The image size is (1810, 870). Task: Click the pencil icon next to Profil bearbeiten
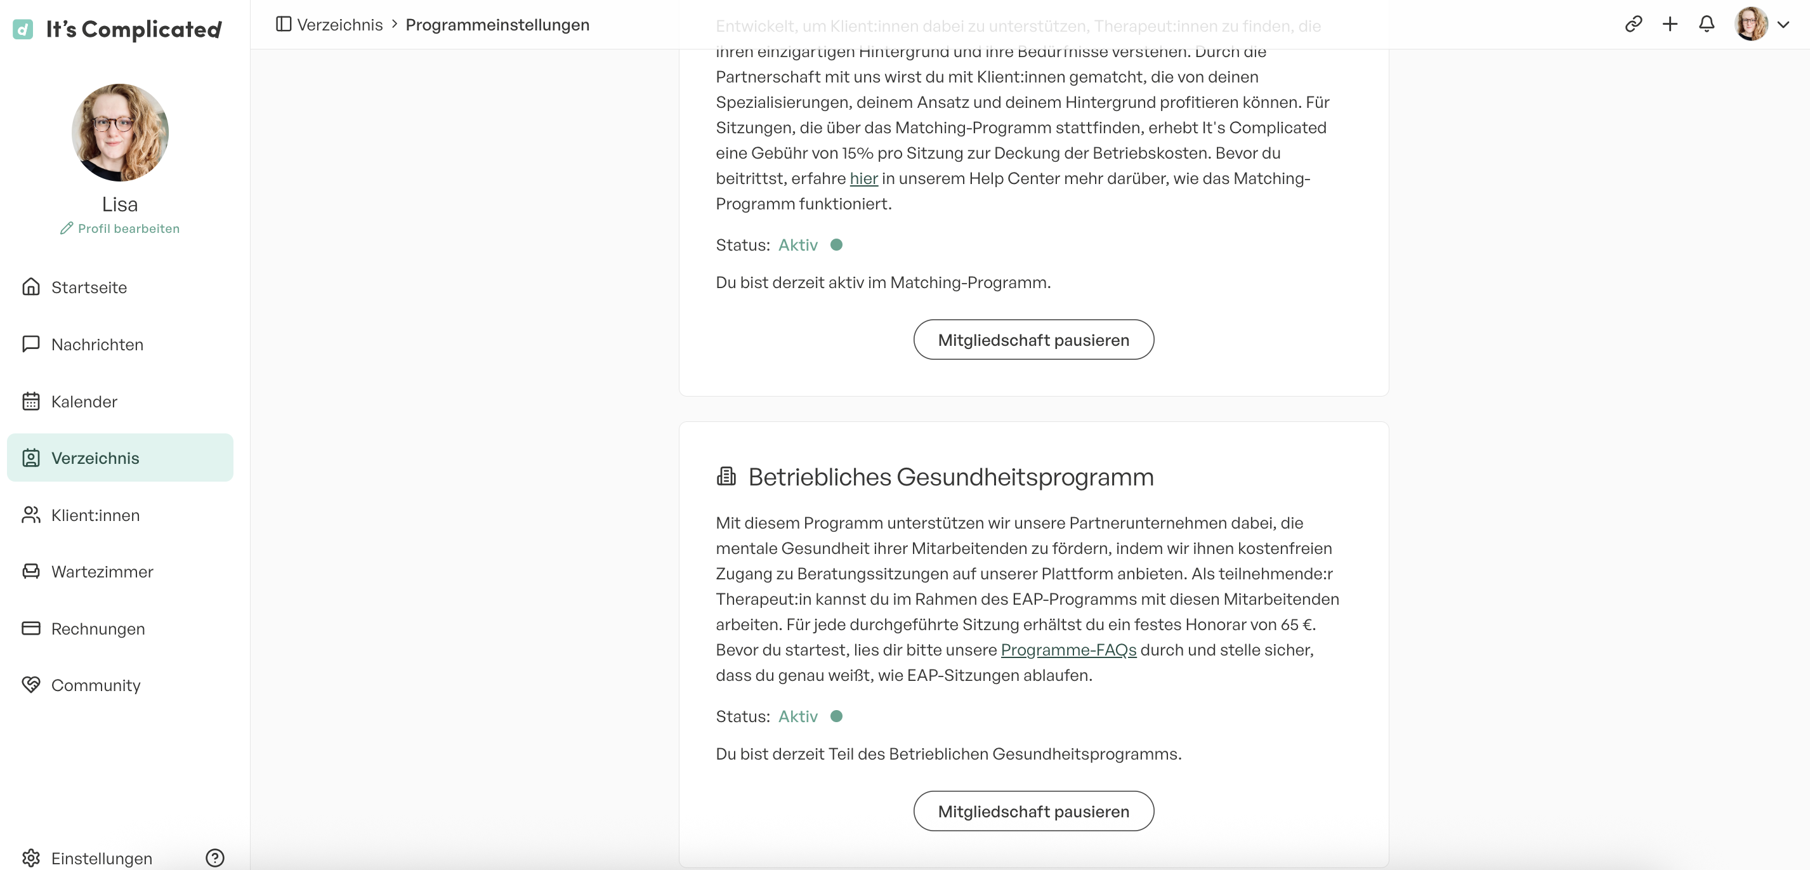click(x=67, y=228)
